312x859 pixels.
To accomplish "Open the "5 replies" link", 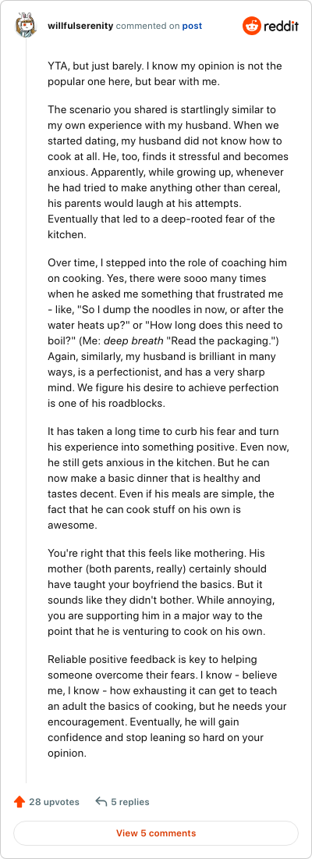I will 130,802.
